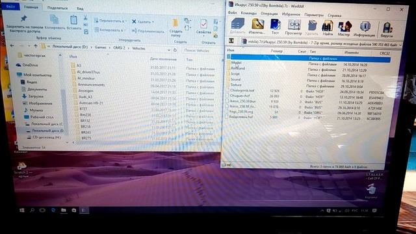Viewport: 416px width, 234px height.
Task: Refresh the Vehicles folder view
Action: 175,50
